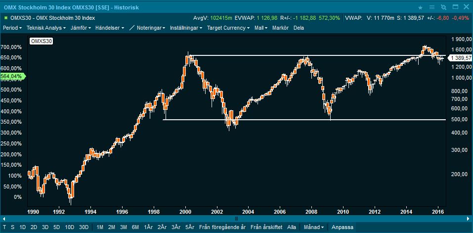Switch to the 5D time range
Image resolution: width=473 pixels, height=233 pixels.
click(57, 227)
